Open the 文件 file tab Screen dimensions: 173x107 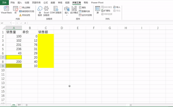(x=4, y=3)
